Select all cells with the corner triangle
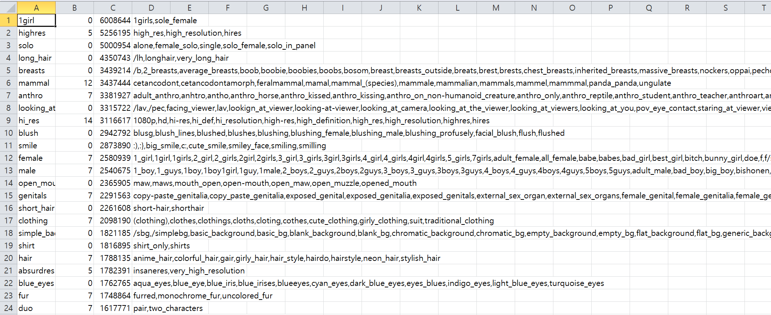Image resolution: width=771 pixels, height=315 pixels. [x=8, y=8]
